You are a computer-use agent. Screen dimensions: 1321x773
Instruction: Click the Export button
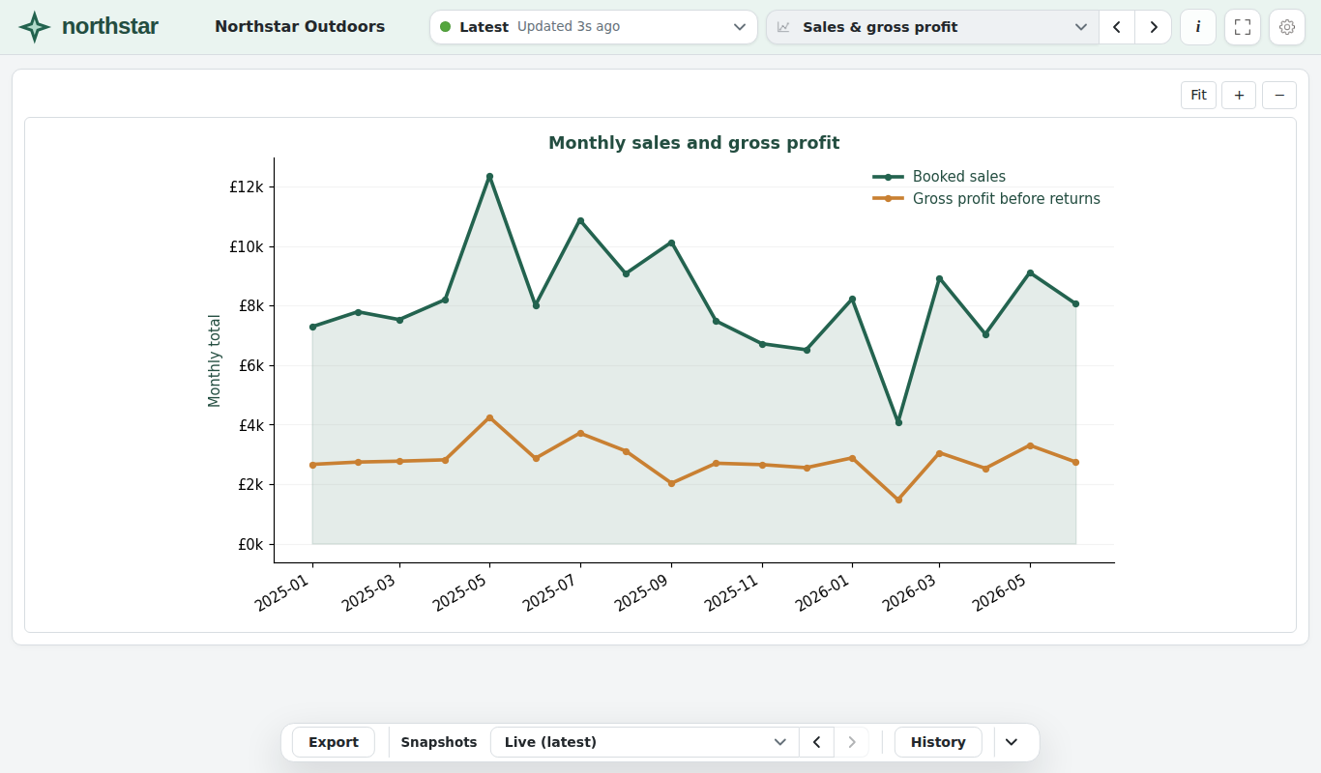(x=334, y=742)
